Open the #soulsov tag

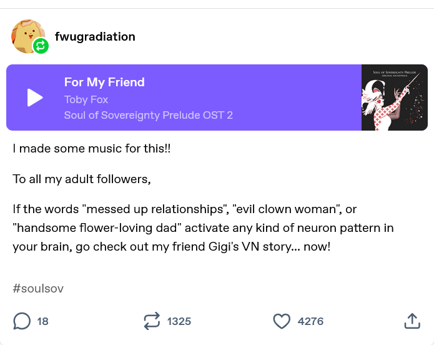38,288
